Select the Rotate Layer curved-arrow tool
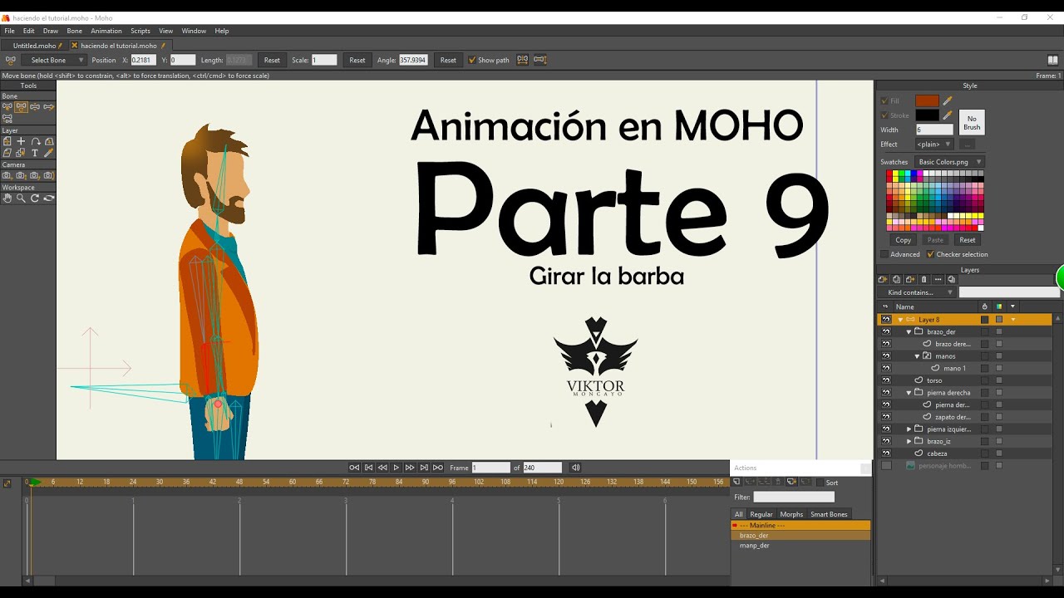This screenshot has height=598, width=1064. [x=35, y=141]
